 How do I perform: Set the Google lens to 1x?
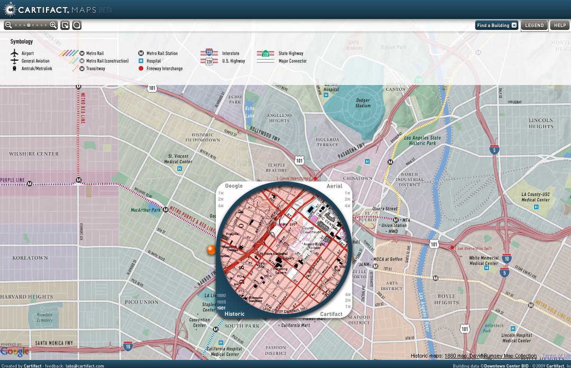[x=221, y=193]
